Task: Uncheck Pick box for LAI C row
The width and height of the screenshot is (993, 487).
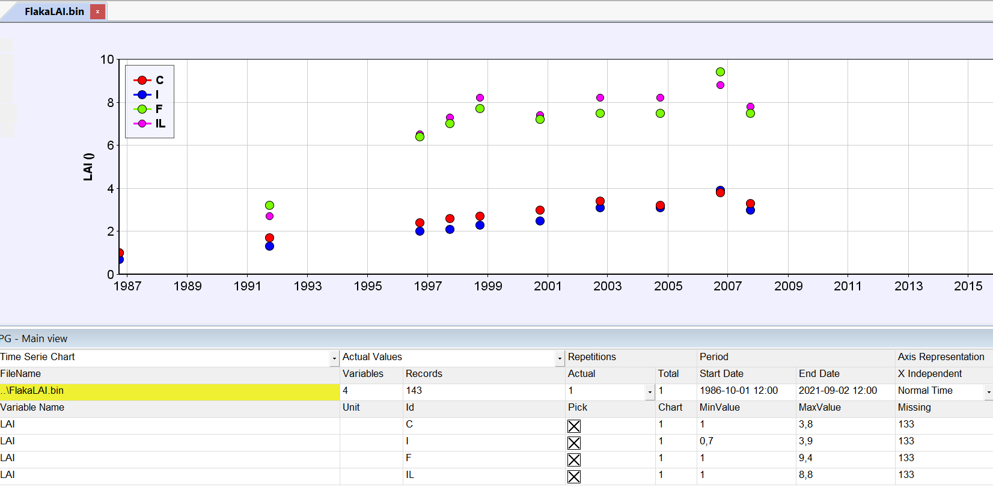Action: click(x=574, y=426)
